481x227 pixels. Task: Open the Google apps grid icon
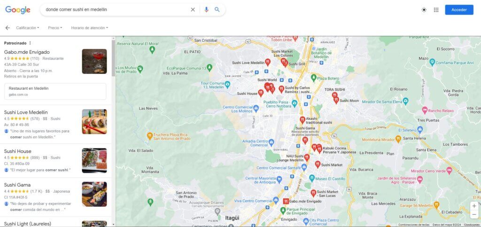(x=436, y=10)
